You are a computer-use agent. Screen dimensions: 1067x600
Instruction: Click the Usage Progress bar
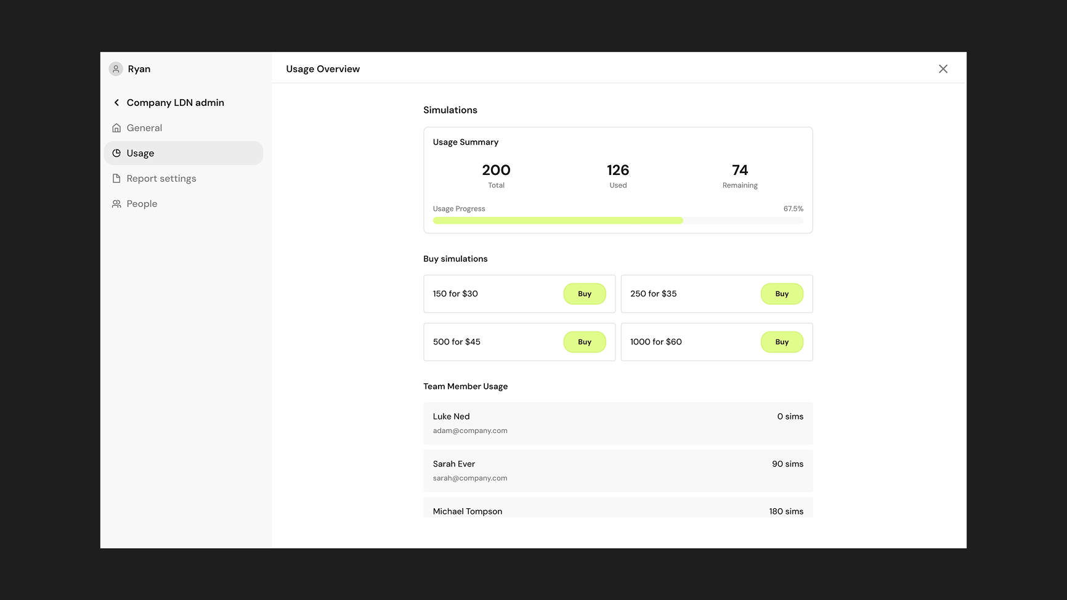pos(618,221)
